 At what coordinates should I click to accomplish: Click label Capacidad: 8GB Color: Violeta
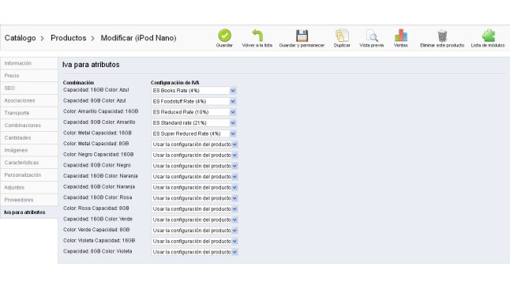(x=98, y=251)
